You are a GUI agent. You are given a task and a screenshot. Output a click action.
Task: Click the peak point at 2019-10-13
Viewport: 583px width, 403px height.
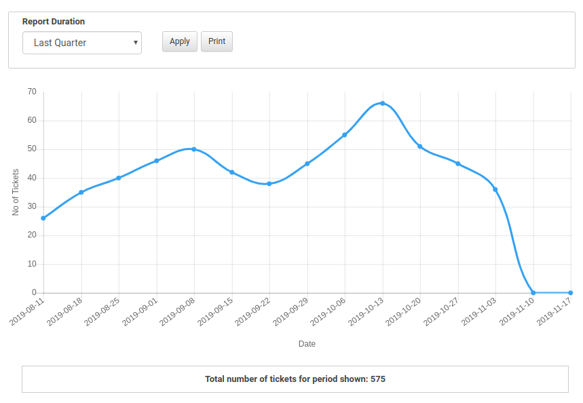pyautogui.click(x=382, y=103)
